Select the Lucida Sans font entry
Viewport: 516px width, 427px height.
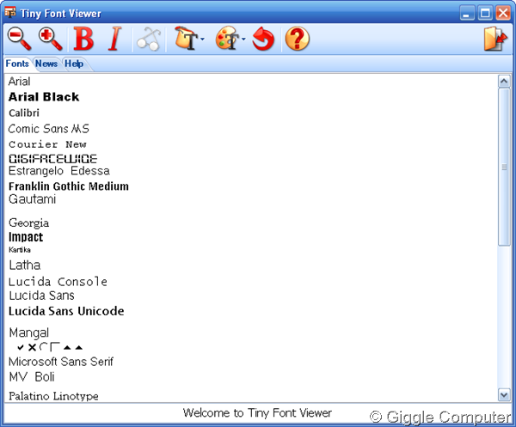pyautogui.click(x=41, y=296)
